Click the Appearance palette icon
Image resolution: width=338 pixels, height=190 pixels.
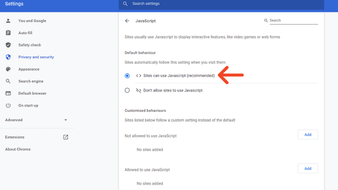coord(8,69)
